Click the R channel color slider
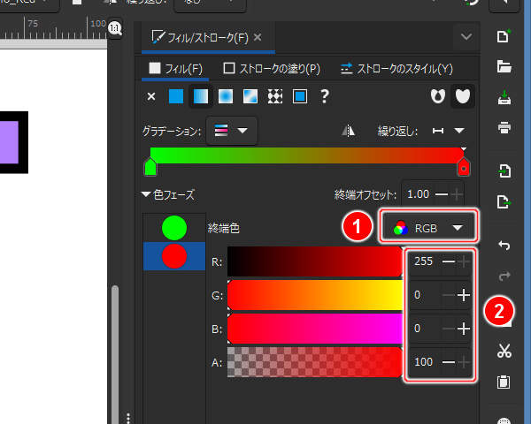The width and height of the screenshot is (531, 424). (315, 261)
